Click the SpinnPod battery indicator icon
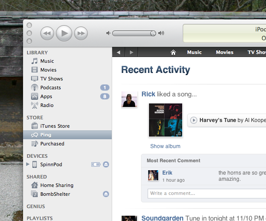The height and width of the screenshot is (221, 266). (96, 164)
